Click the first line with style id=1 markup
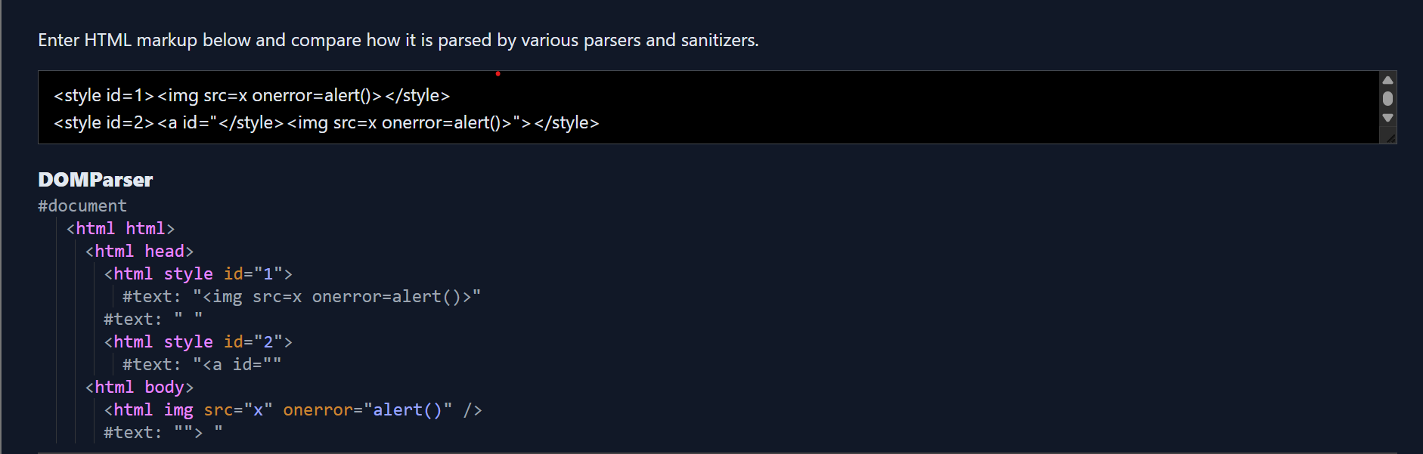 (x=252, y=96)
